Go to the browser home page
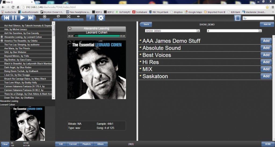The height and width of the screenshot is (147, 275). coord(18,7)
